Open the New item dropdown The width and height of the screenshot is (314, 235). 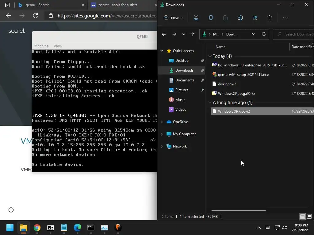pos(173,18)
